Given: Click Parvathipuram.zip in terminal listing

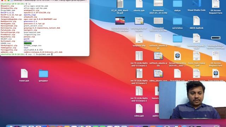Looking at the screenshot, I should coord(10,32).
